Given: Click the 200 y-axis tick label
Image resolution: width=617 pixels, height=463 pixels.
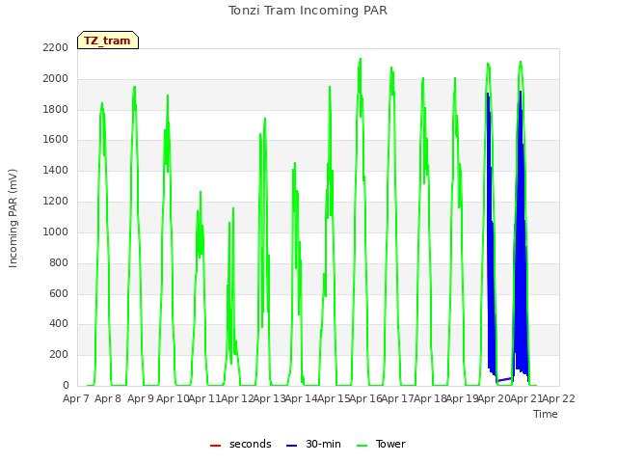Looking at the screenshot, I should [59, 354].
